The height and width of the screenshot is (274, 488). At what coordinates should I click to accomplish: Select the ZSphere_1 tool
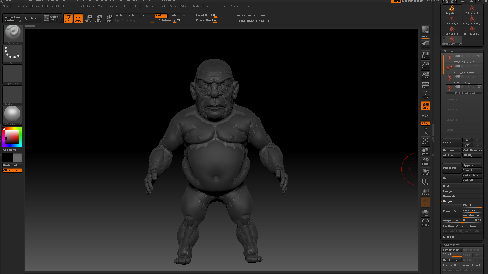pyautogui.click(x=472, y=10)
